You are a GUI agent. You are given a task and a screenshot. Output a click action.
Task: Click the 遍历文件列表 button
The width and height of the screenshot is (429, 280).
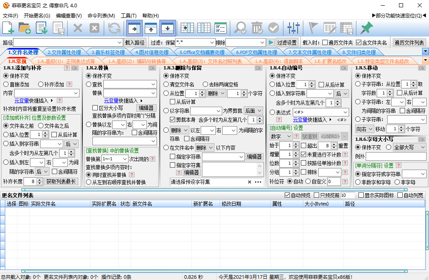(409, 43)
